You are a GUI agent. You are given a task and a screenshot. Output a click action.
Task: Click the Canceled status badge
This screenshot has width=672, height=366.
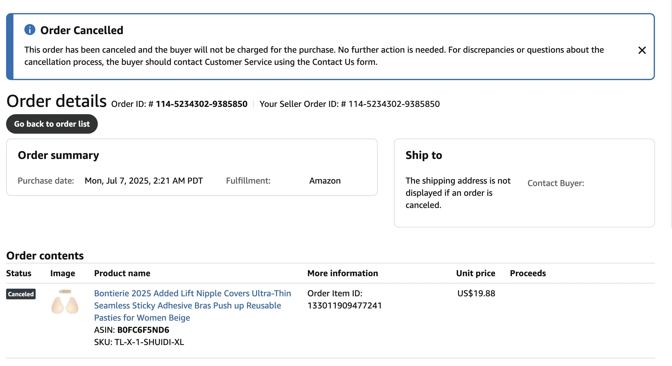pyautogui.click(x=21, y=294)
